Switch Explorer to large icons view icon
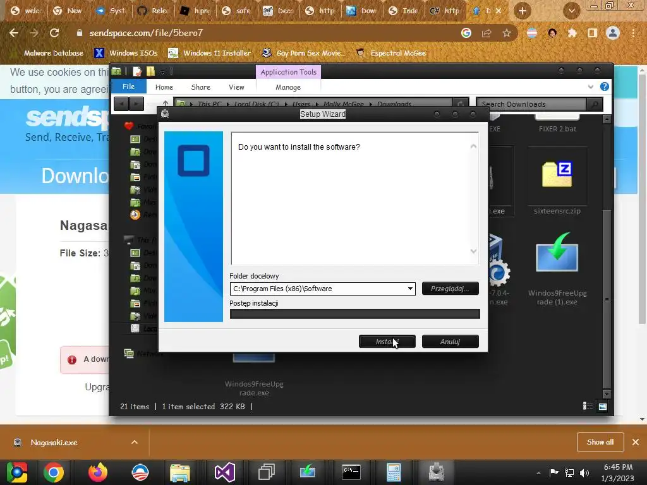Viewport: 647px width, 485px height. tap(602, 406)
